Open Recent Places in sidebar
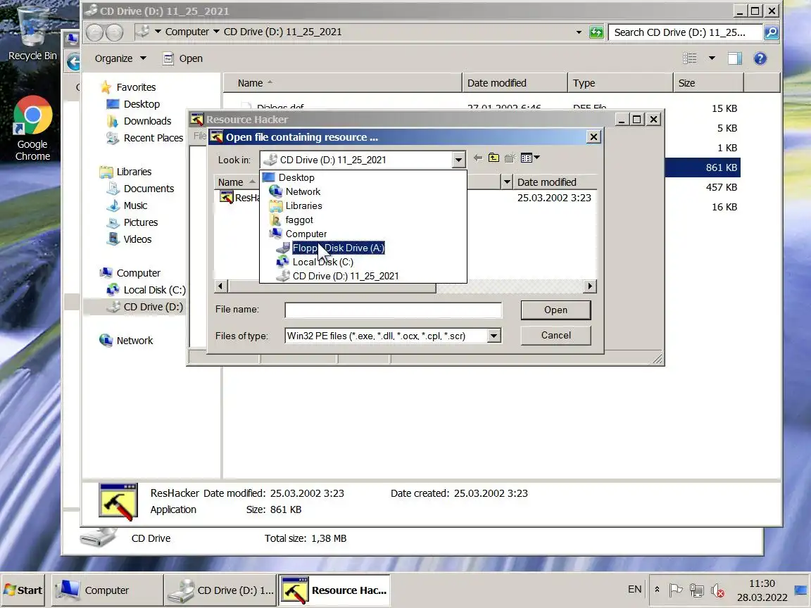This screenshot has height=608, width=811. (x=153, y=138)
